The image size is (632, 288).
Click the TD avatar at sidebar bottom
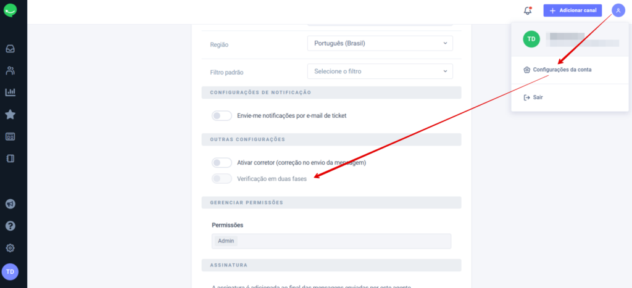(10, 272)
